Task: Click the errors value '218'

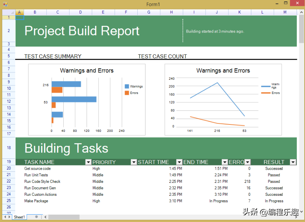Action: pos(247,181)
